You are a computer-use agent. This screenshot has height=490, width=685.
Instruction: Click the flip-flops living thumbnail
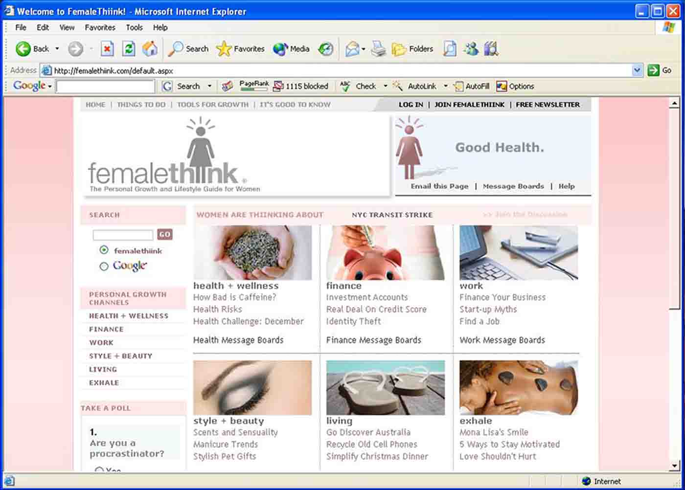coord(386,388)
